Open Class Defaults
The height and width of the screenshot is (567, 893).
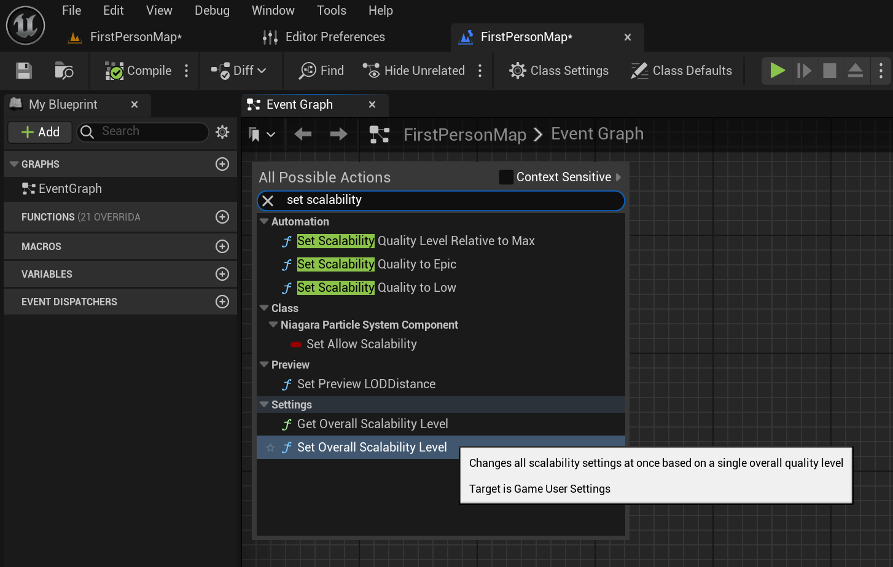point(680,70)
